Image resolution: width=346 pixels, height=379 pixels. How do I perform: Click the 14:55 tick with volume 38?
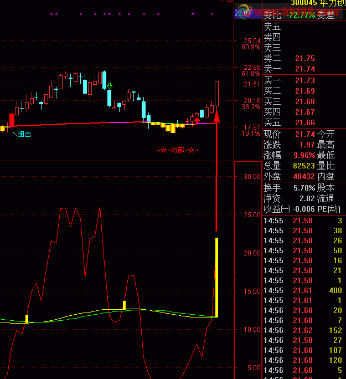304,231
